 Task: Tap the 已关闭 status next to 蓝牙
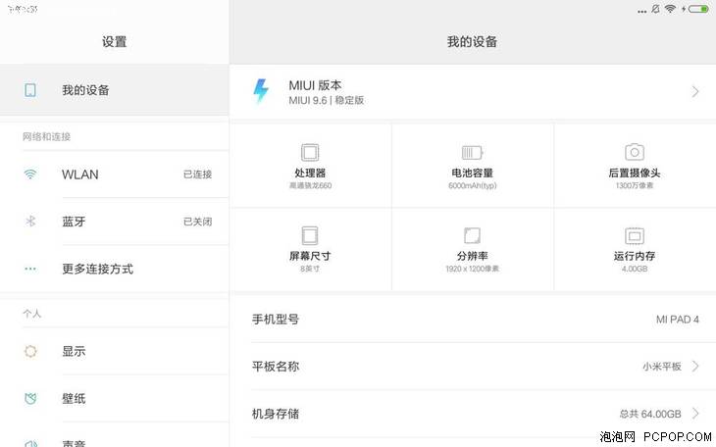click(198, 222)
